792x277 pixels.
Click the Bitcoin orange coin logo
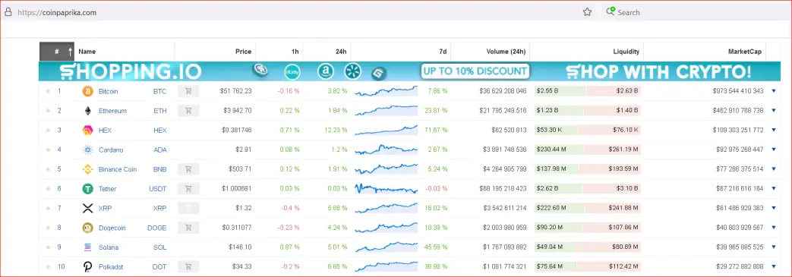point(88,91)
